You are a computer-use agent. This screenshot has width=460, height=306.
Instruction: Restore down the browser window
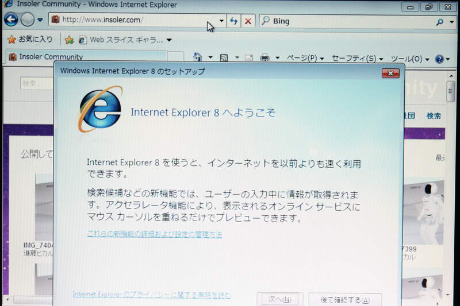pyautogui.click(x=428, y=6)
